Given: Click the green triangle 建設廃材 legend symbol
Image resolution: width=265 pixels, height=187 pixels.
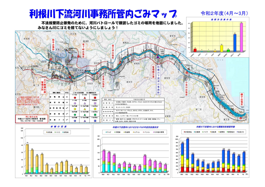Looking at the screenshot, I should click(x=85, y=115).
